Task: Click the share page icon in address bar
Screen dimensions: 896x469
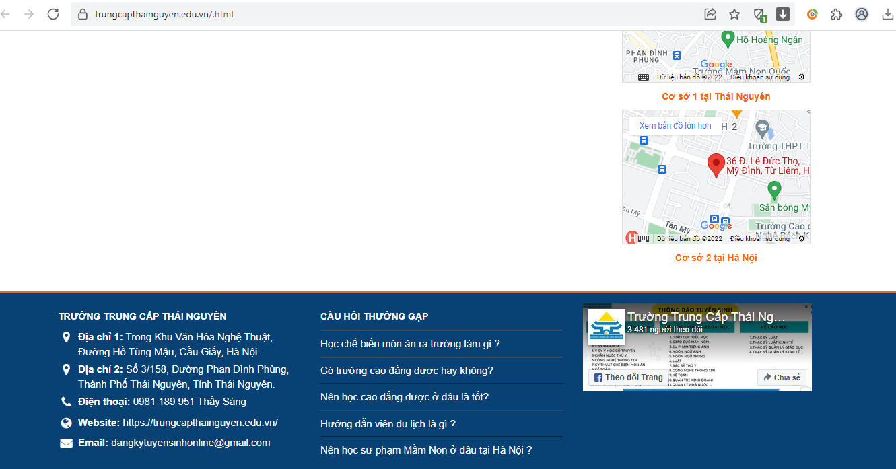Action: 710,14
